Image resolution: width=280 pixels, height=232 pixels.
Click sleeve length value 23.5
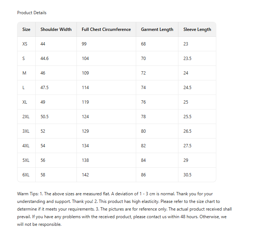pos(187,59)
